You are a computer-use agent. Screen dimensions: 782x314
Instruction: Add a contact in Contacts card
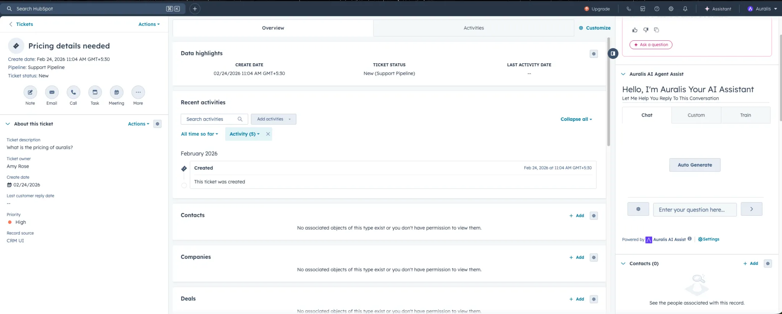coord(577,216)
